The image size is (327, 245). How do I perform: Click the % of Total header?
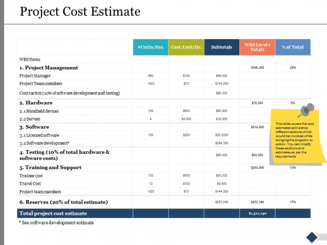coord(293,47)
